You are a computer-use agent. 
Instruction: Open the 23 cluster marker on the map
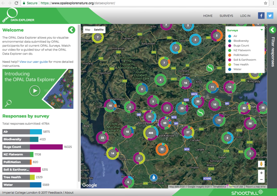[102, 138]
